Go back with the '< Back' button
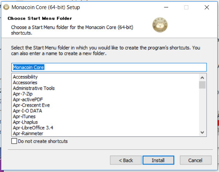The image size is (219, 172). [x=126, y=160]
